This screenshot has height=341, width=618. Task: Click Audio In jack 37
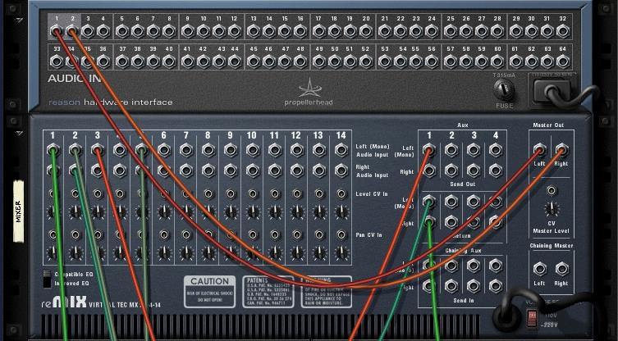click(x=122, y=61)
